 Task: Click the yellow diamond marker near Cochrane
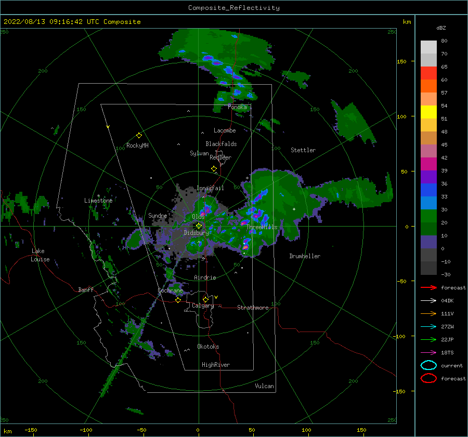(x=178, y=300)
